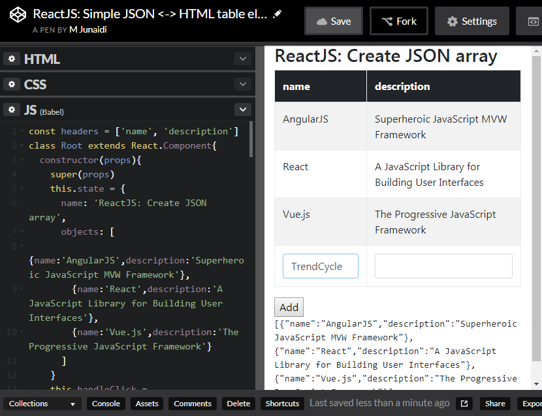Open the change view layout button
The image size is (542, 416).
click(533, 21)
